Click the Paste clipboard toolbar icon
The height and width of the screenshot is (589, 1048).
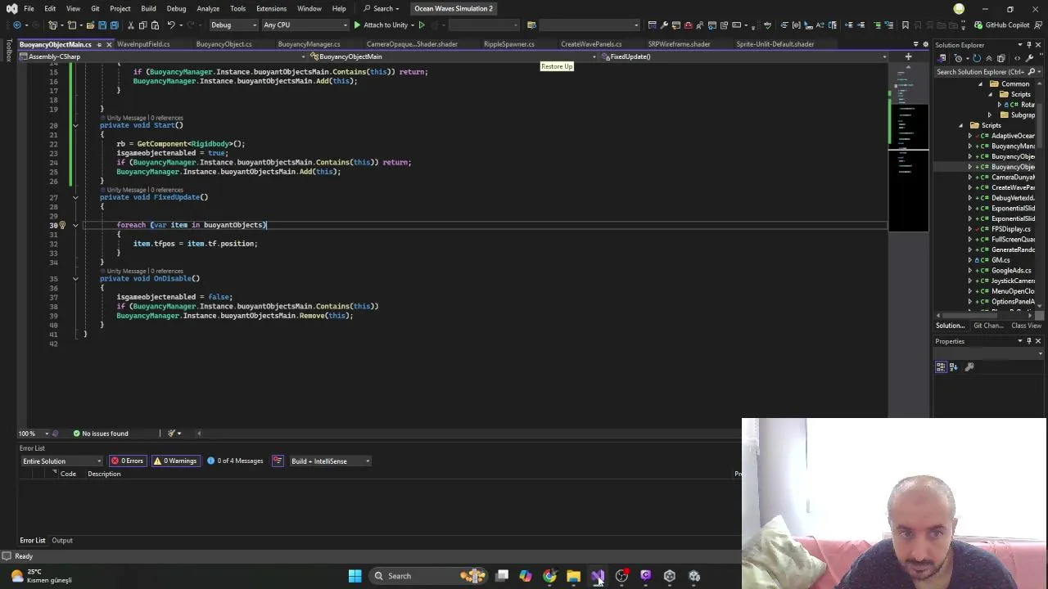tap(155, 25)
